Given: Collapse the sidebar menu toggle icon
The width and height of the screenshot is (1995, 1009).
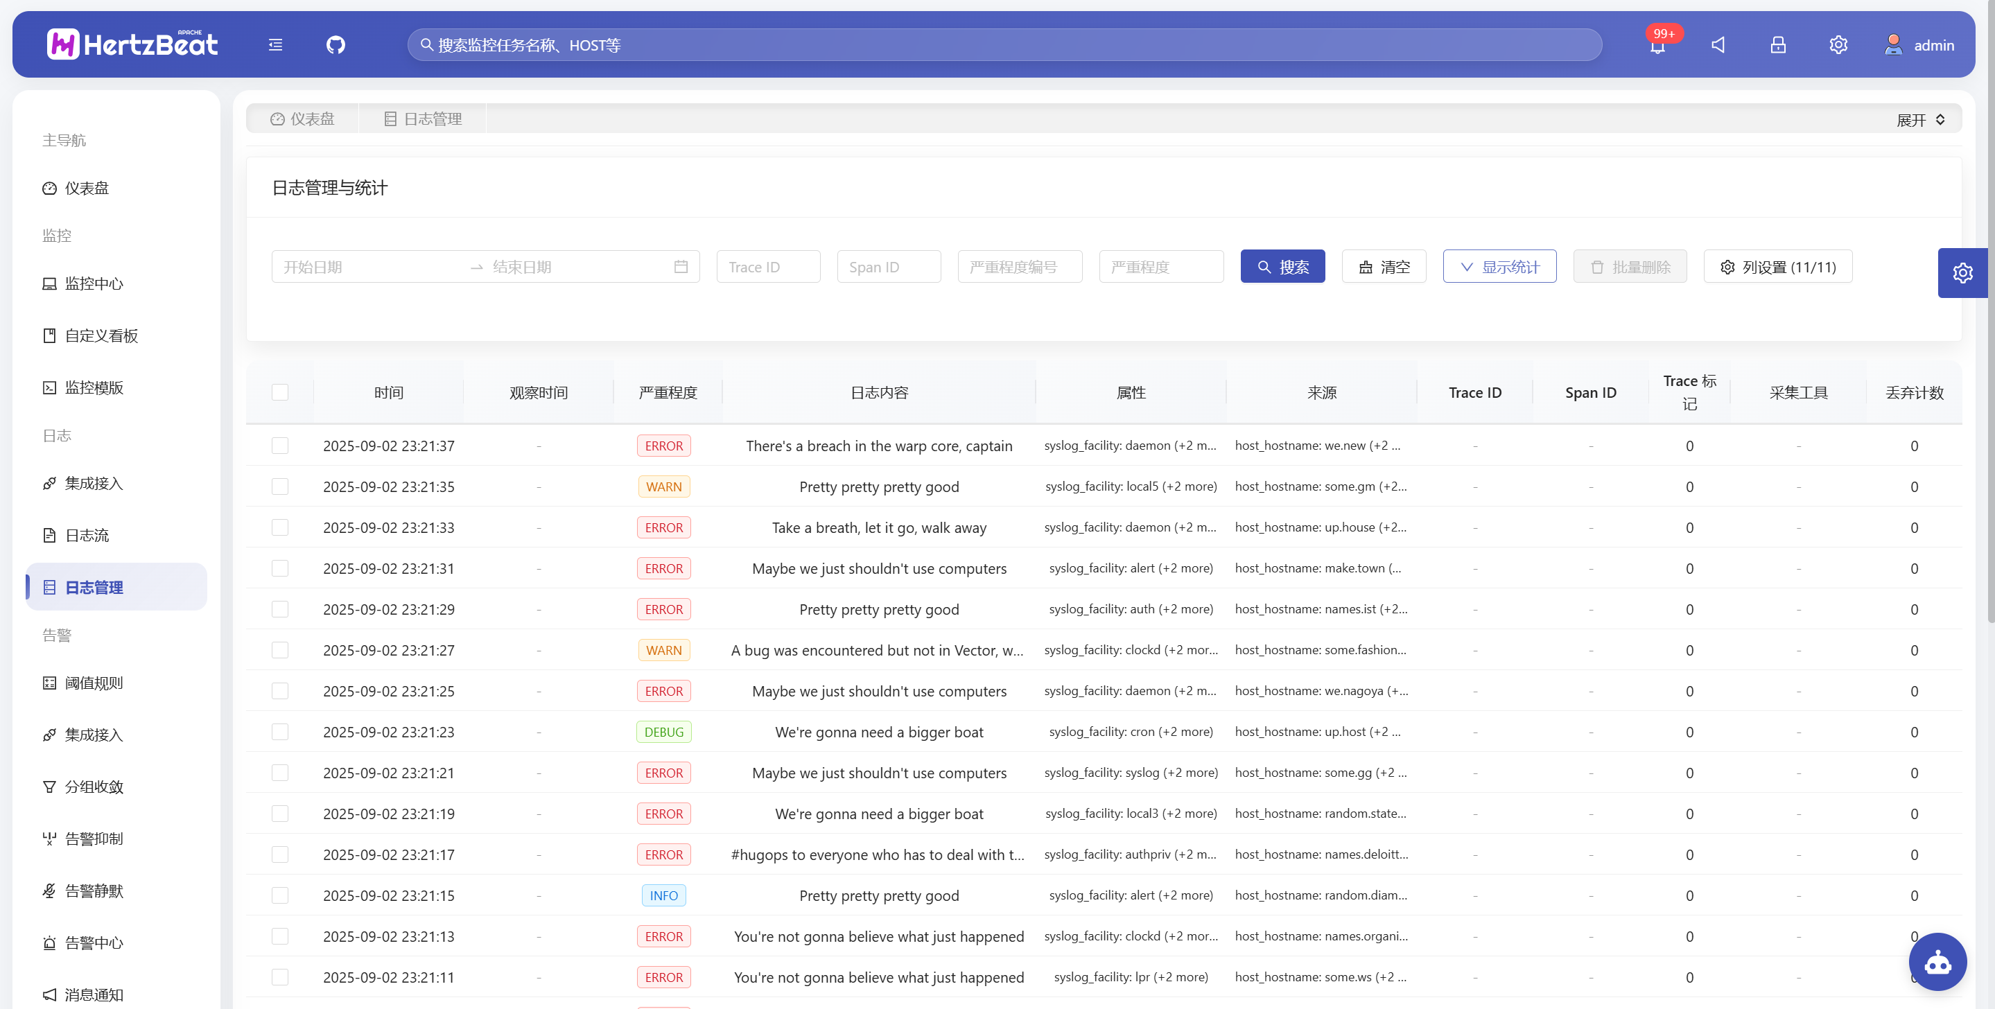Looking at the screenshot, I should [275, 45].
